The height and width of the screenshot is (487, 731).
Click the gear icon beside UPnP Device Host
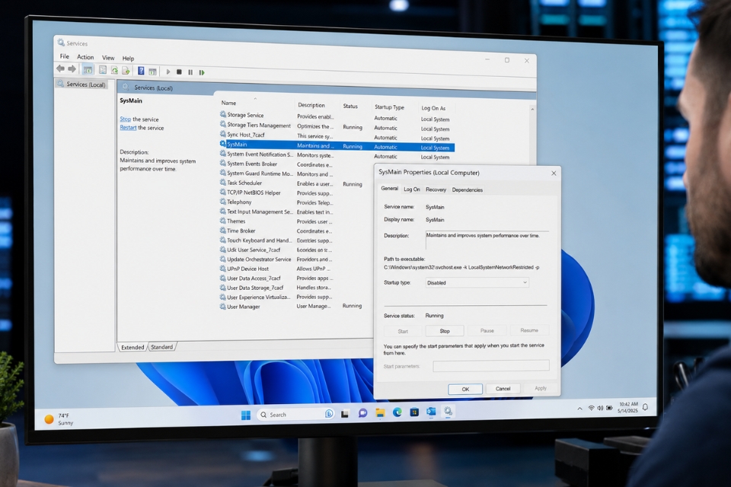[223, 268]
